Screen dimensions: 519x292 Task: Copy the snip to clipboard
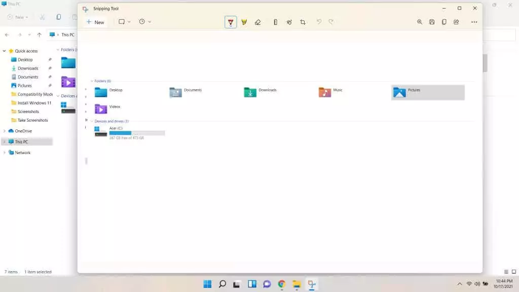tap(444, 22)
